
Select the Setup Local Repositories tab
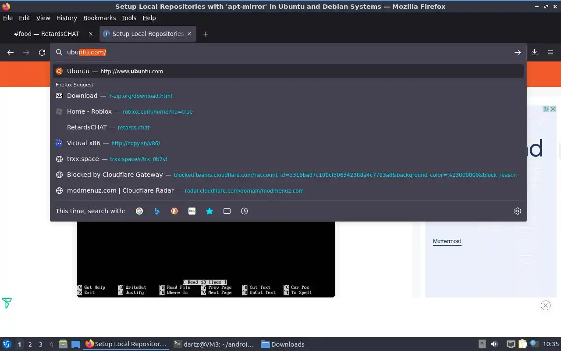148,34
